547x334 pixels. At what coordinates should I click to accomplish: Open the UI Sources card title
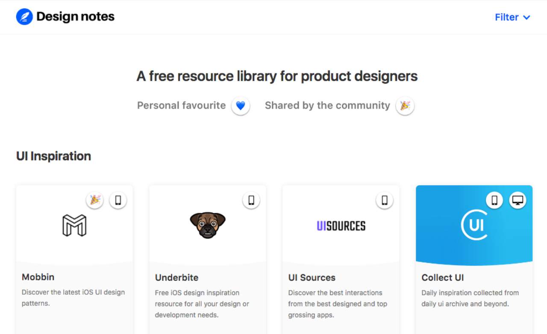312,277
